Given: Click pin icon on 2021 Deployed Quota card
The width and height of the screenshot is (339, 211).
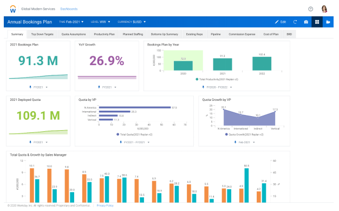Looking at the screenshot, I should click(x=30, y=142).
